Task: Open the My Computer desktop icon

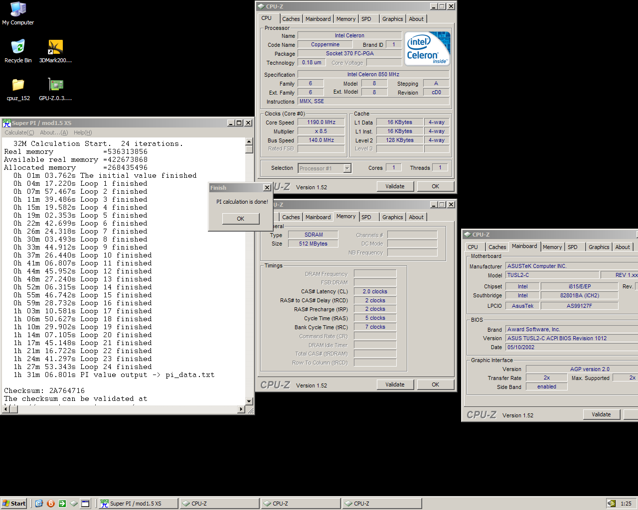Action: point(18,13)
